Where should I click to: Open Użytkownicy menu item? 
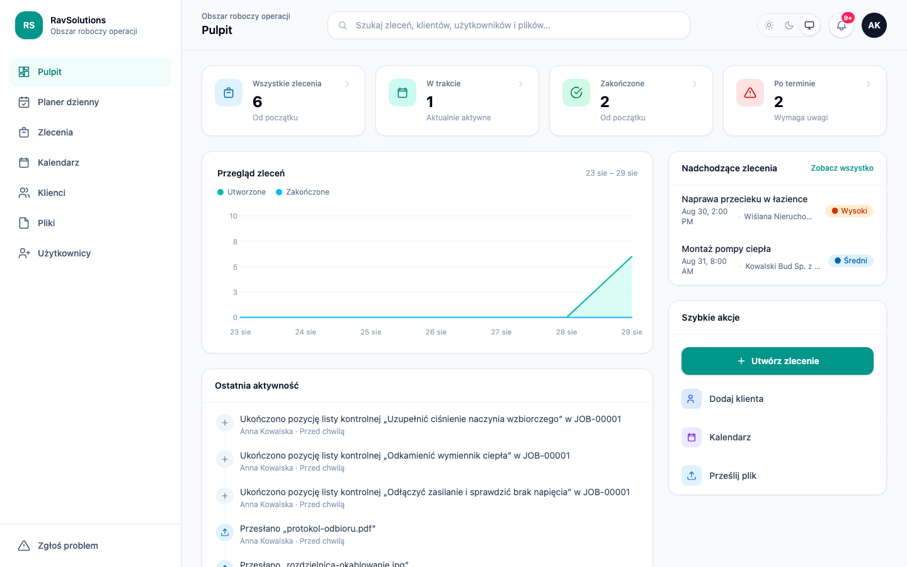(x=91, y=253)
